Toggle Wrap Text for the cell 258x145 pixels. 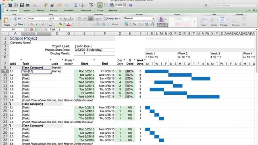112,19
